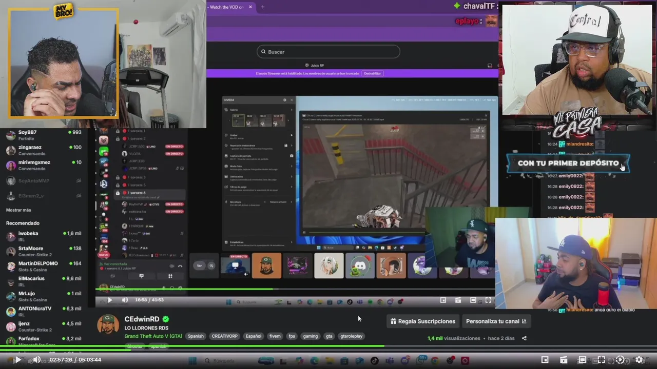This screenshot has width=657, height=369.
Task: Click Regala Suscripciones button
Action: 422,321
